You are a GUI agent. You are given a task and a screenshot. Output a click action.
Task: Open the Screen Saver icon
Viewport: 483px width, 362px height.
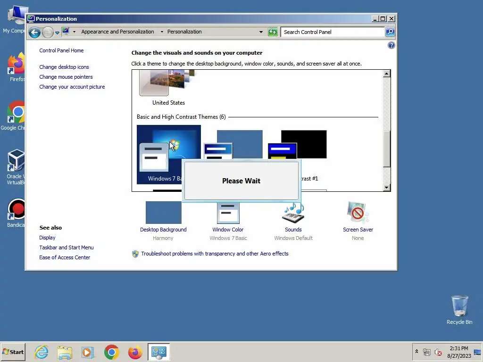click(x=358, y=213)
